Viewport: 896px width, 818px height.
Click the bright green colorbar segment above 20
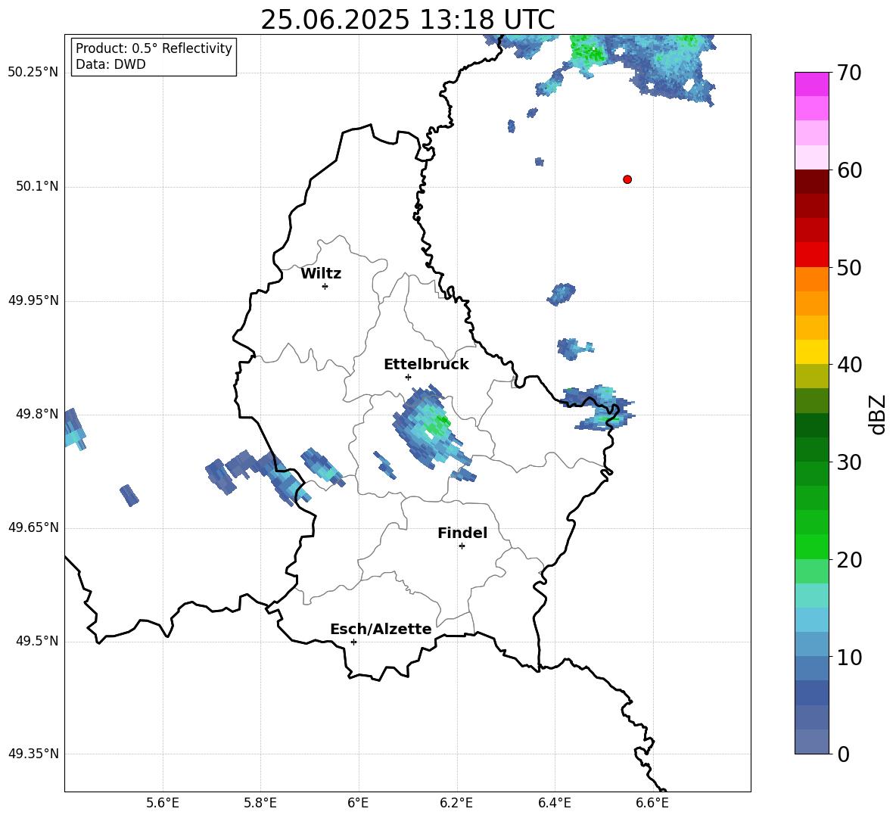[x=812, y=546]
